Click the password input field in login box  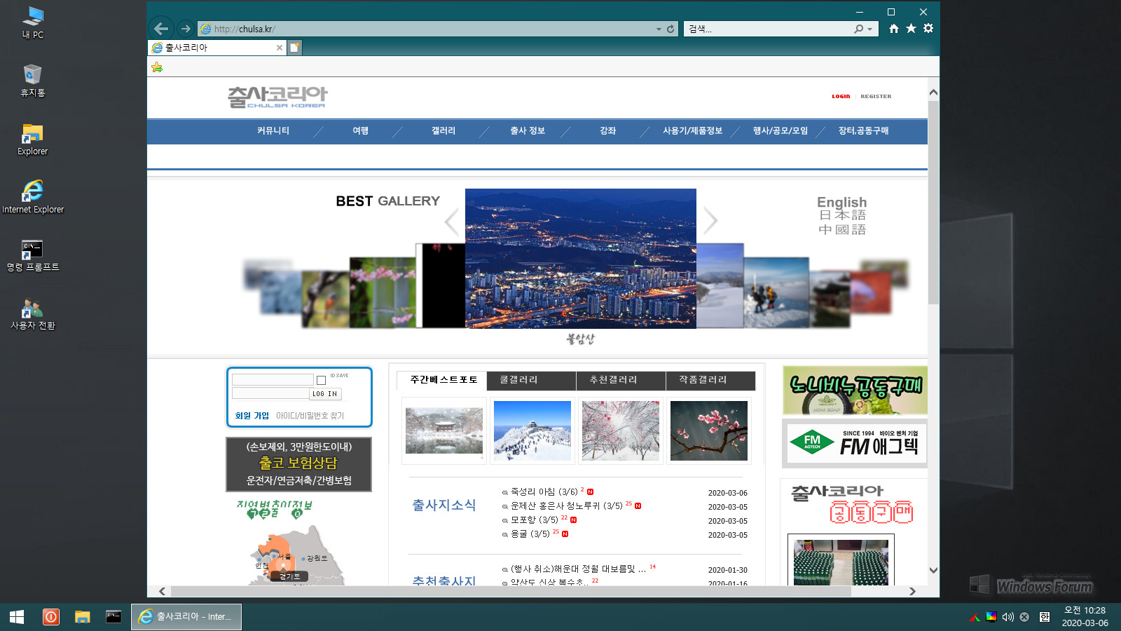click(270, 394)
